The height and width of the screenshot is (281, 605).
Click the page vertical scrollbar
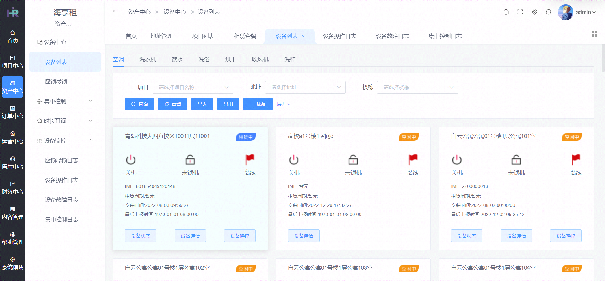[603, 58]
